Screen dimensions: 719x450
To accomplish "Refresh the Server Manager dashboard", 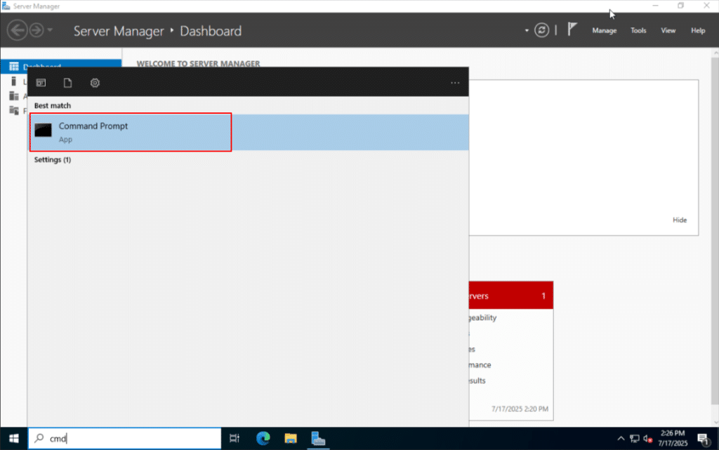I will coord(541,31).
